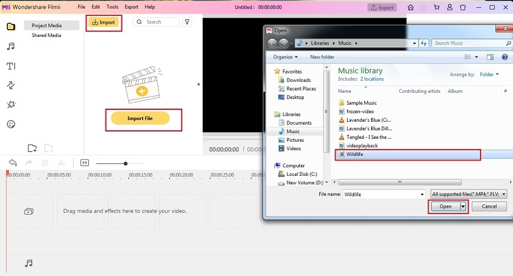Image resolution: width=513 pixels, height=276 pixels.
Task: Select Videos under Libraries
Action: [293, 149]
